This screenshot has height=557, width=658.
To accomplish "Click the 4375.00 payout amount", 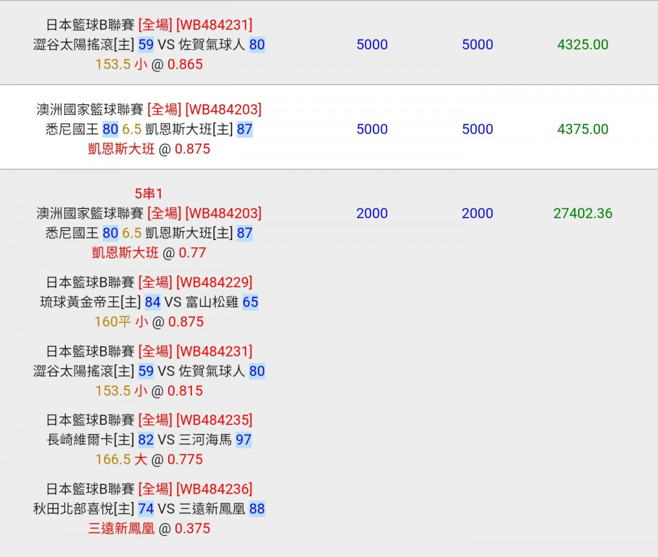I will [582, 129].
